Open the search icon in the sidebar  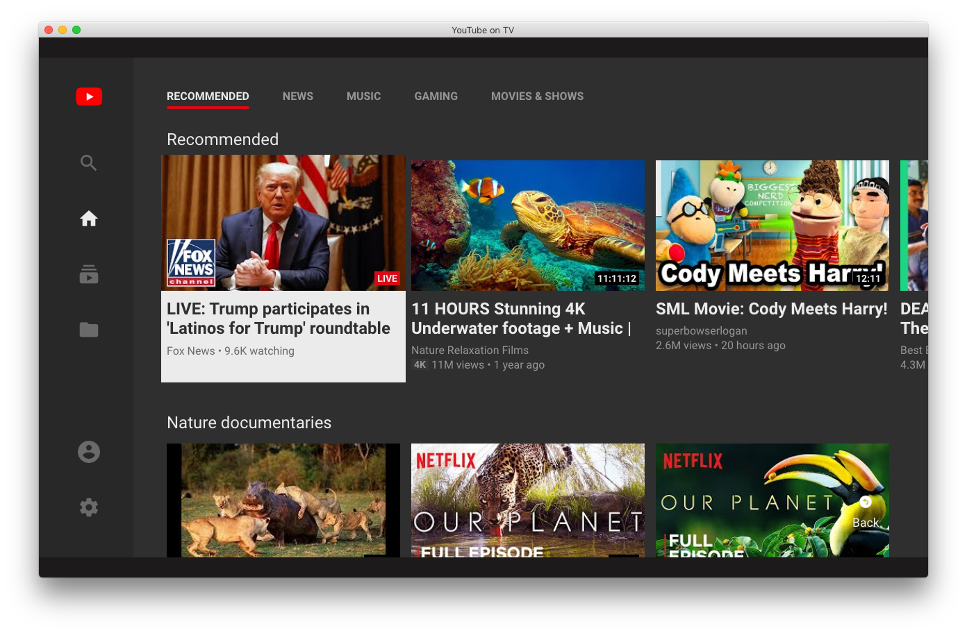pyautogui.click(x=88, y=163)
